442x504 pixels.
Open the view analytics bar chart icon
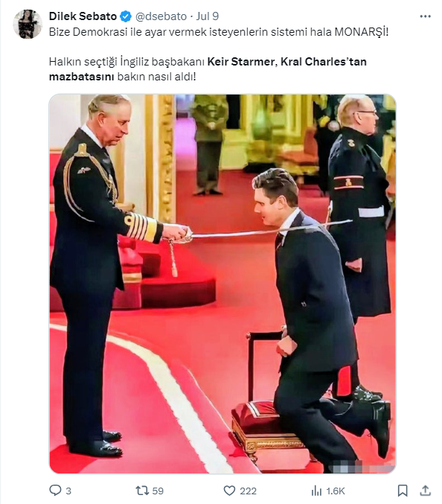click(x=316, y=491)
